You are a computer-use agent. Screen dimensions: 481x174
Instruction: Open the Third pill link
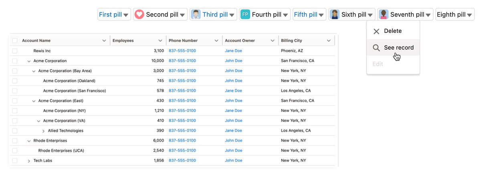(215, 15)
